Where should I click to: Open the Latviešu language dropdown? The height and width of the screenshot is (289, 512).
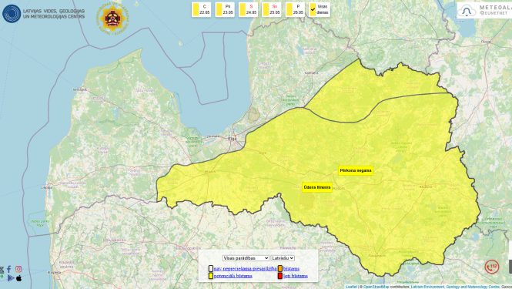(283, 258)
